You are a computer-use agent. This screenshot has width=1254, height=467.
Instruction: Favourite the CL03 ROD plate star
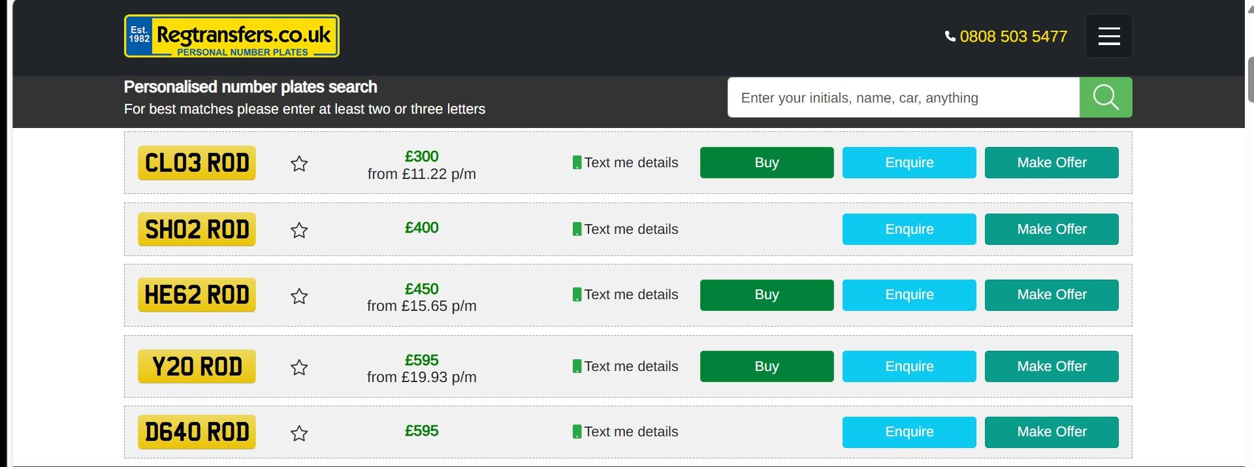pyautogui.click(x=299, y=163)
